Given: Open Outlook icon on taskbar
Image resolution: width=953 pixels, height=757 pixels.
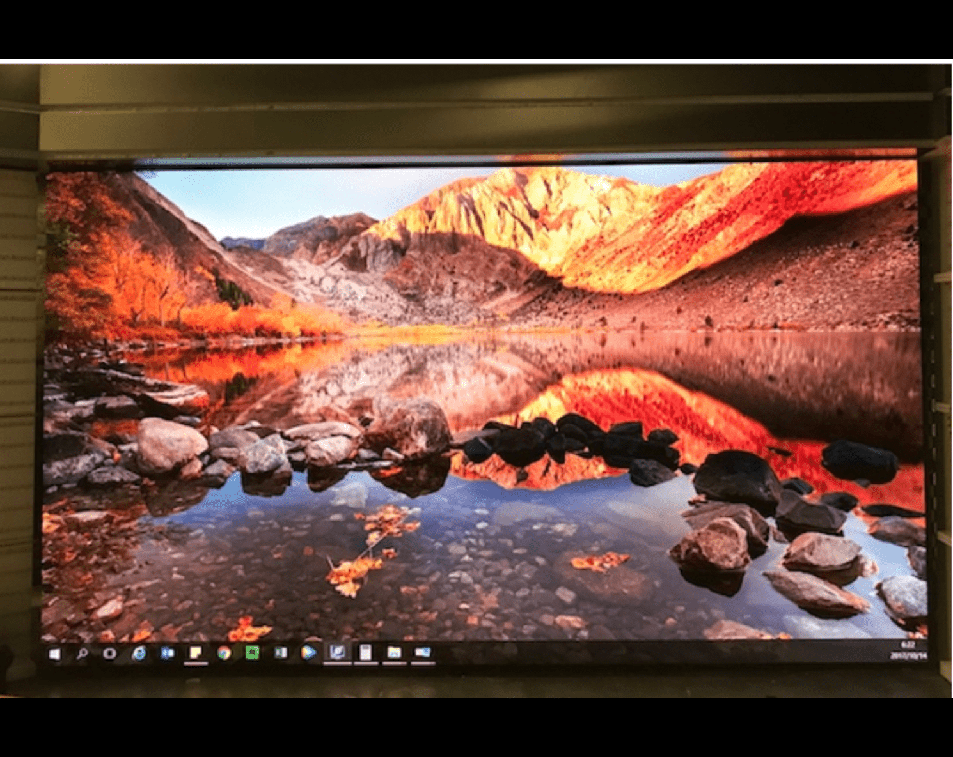Looking at the screenshot, I should tap(167, 653).
